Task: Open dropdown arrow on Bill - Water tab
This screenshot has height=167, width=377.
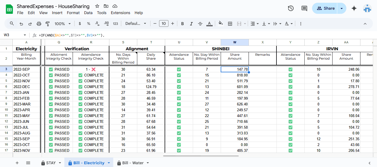Action: click(148, 163)
